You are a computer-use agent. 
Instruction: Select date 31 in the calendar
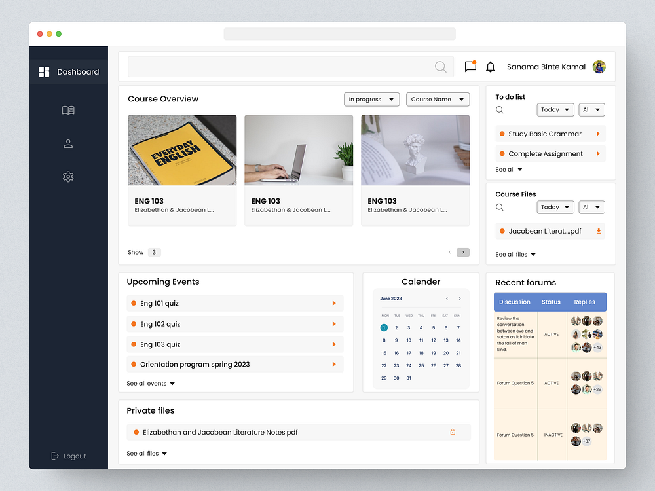[409, 378]
